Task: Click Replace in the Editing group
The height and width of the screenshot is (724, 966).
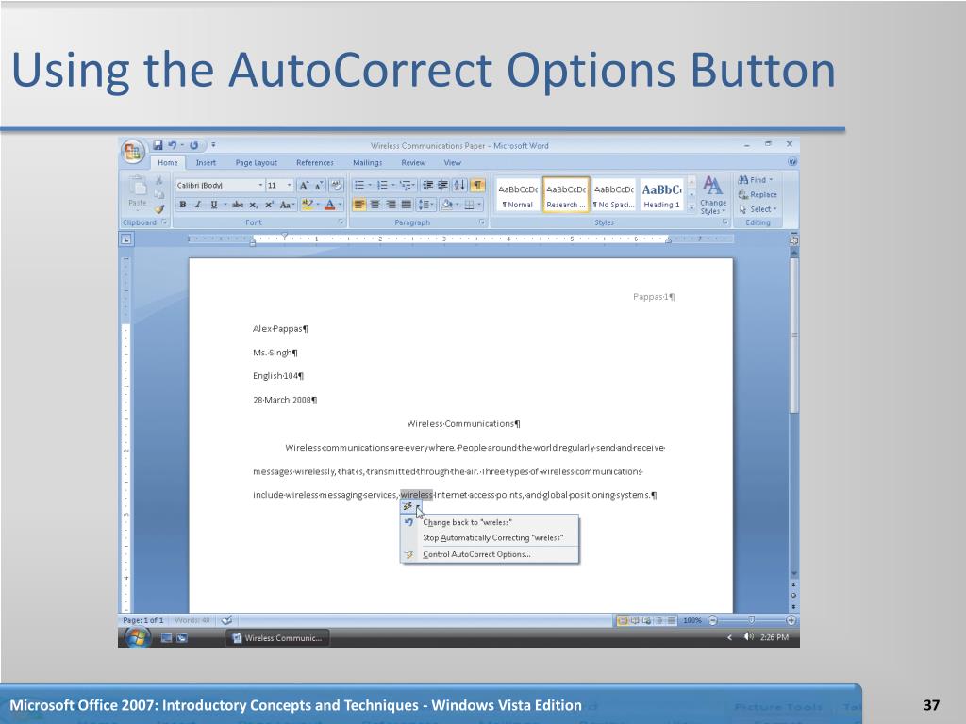Action: tap(758, 194)
